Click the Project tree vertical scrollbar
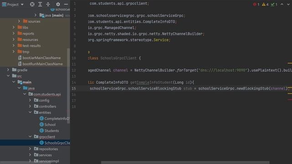Image resolution: width=292 pixels, height=164 pixels. 68,86
